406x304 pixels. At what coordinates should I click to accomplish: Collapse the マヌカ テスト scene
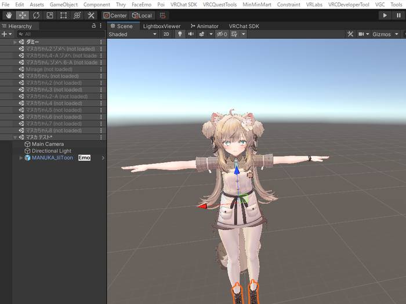point(14,137)
